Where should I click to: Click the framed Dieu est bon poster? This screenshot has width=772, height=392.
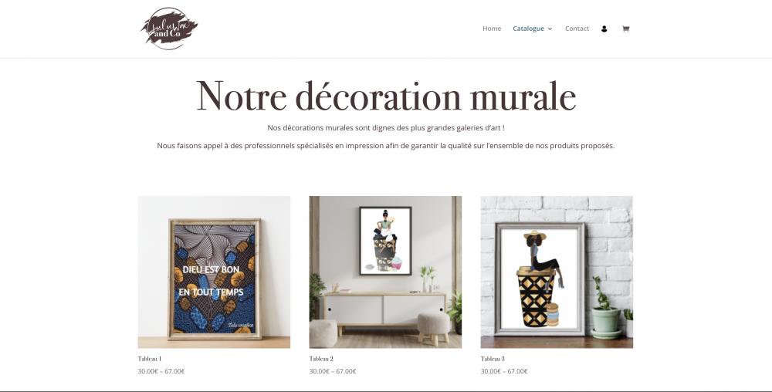[215, 279]
